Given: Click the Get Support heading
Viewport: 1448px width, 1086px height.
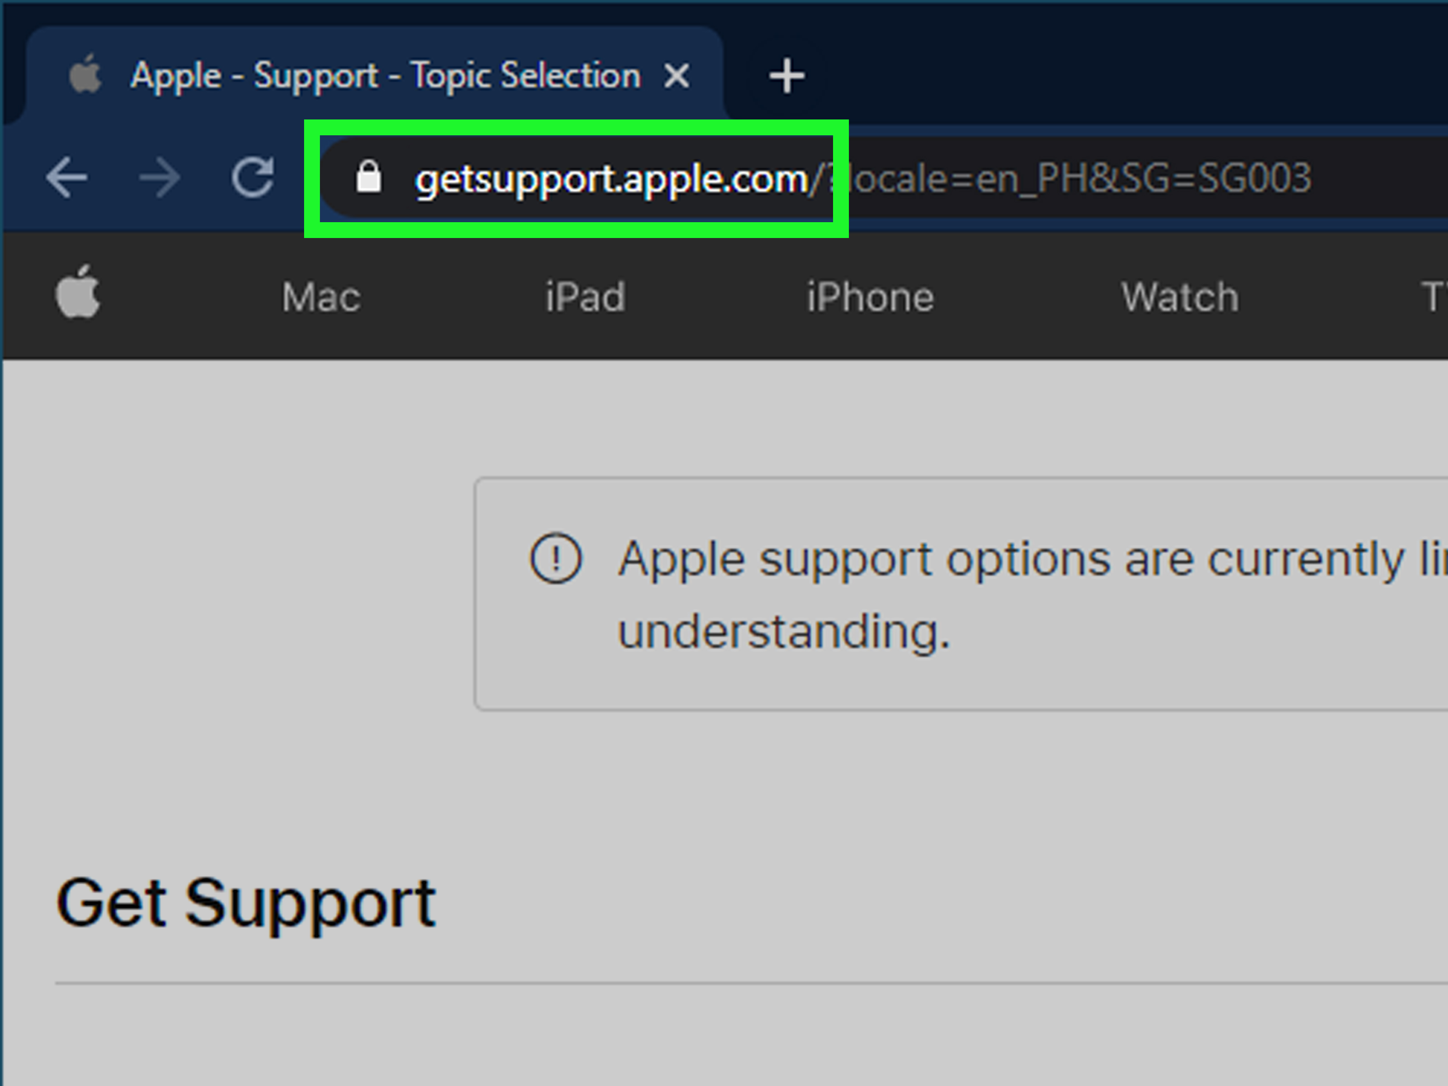Looking at the screenshot, I should (x=245, y=903).
